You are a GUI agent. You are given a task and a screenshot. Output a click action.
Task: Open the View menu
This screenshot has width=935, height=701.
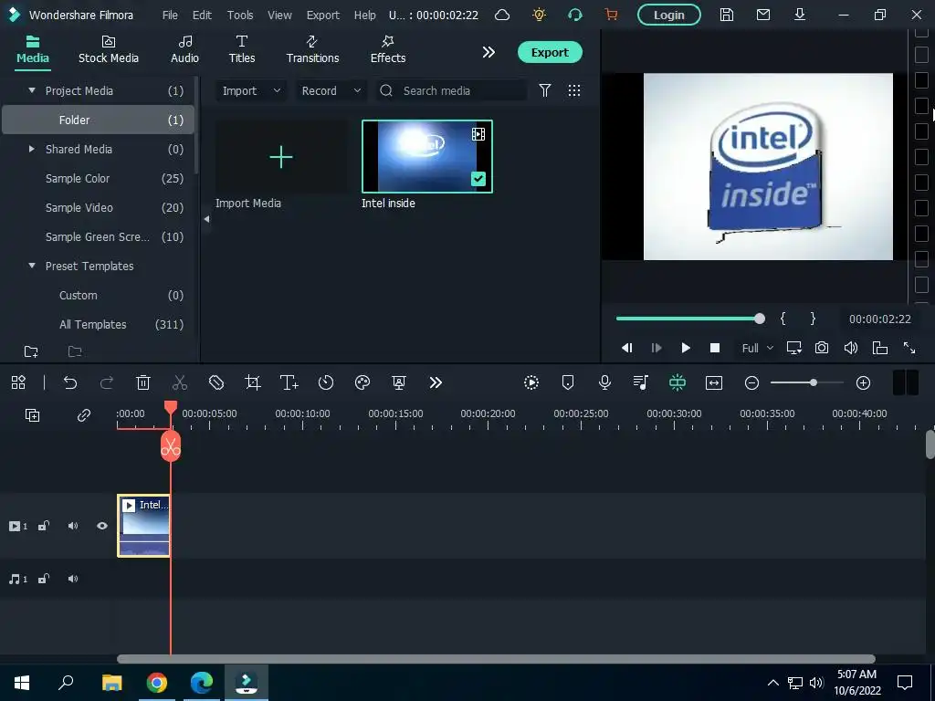point(279,15)
